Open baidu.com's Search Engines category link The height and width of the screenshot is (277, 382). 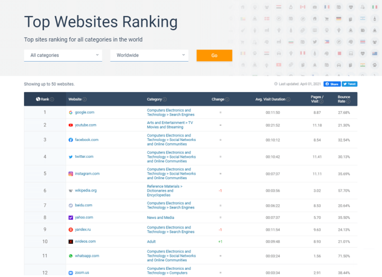(x=171, y=205)
